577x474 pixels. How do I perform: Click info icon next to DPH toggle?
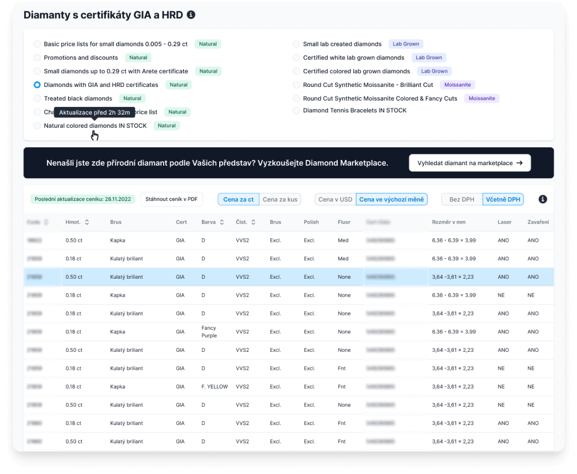[x=543, y=199]
